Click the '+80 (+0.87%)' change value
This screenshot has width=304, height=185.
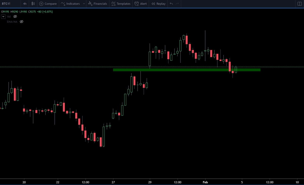pos(45,12)
